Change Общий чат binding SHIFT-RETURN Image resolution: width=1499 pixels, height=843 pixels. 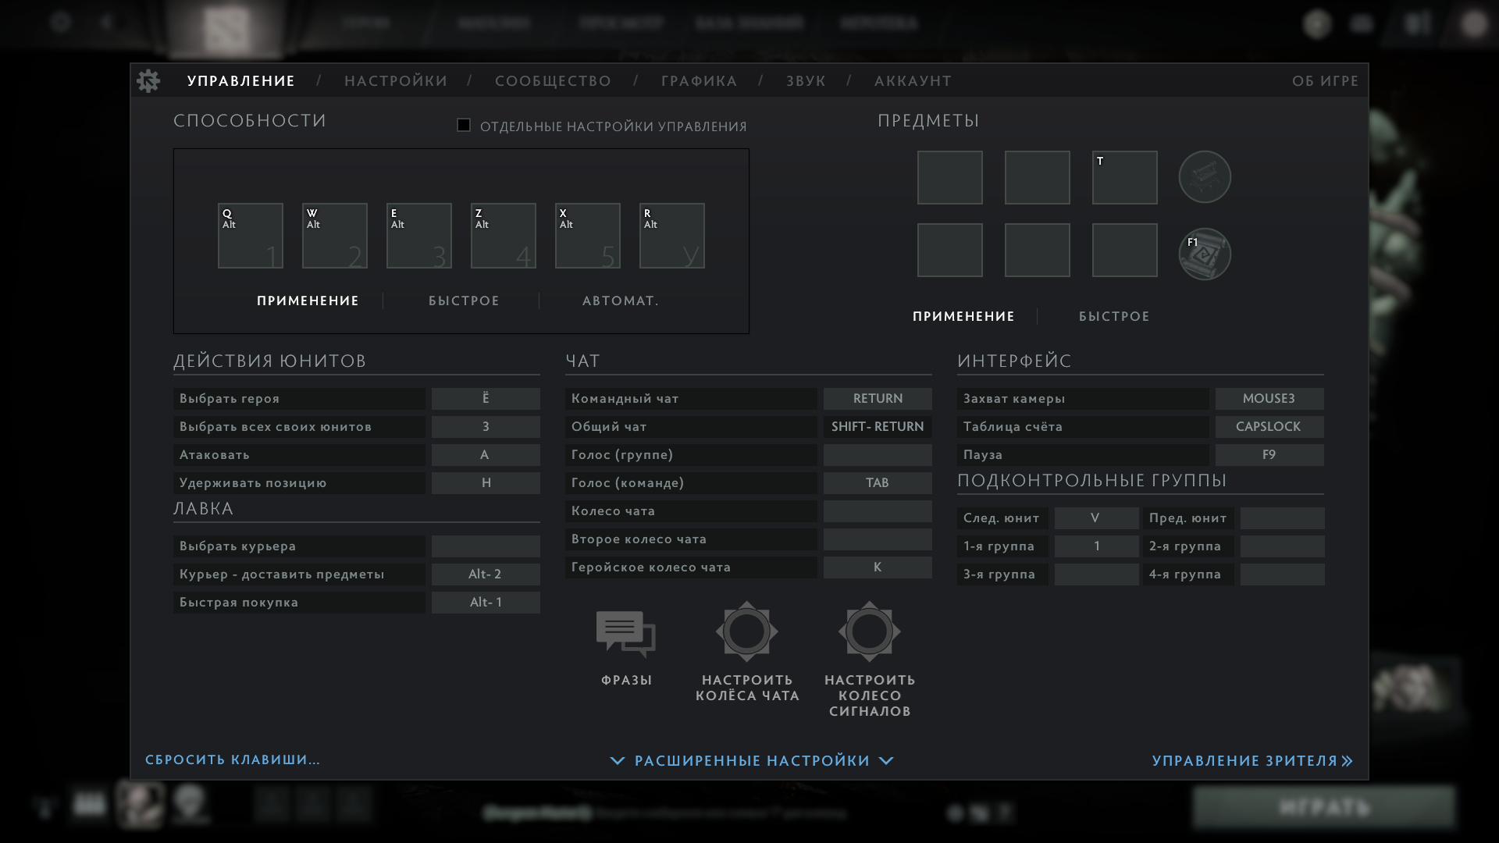(878, 427)
